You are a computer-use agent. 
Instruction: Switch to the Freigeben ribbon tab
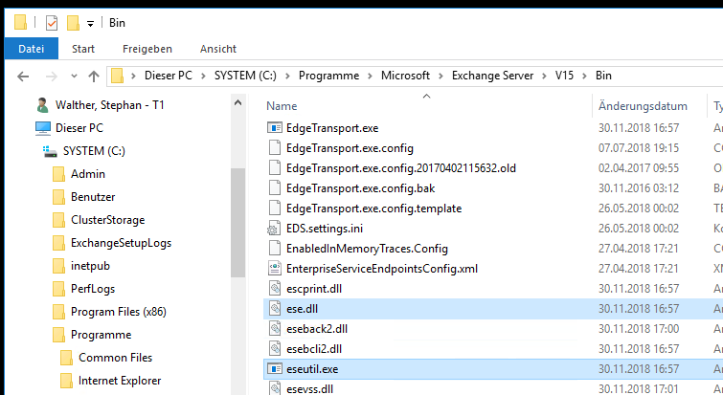click(x=147, y=49)
